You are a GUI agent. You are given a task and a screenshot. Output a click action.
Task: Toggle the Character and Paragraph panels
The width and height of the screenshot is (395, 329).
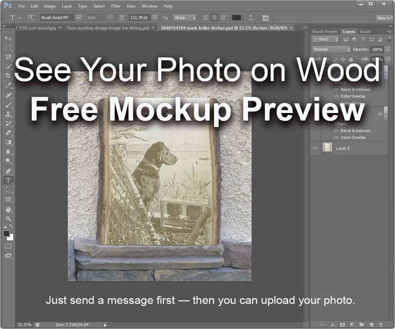tap(265, 17)
